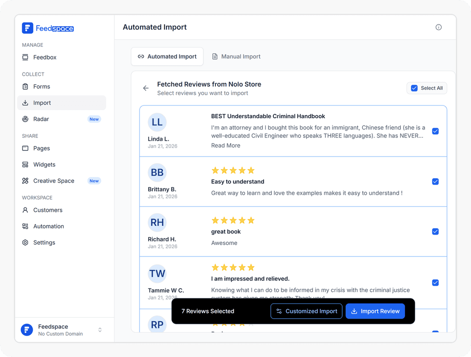Click the '7 Reviews Selected' text

(x=208, y=311)
